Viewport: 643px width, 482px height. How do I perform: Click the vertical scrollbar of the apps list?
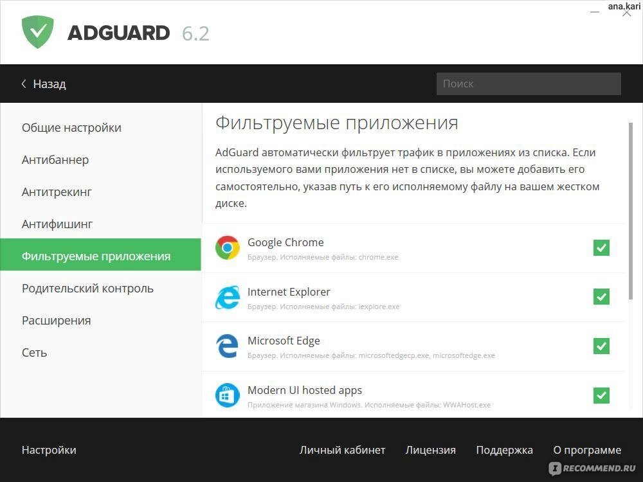(631, 211)
